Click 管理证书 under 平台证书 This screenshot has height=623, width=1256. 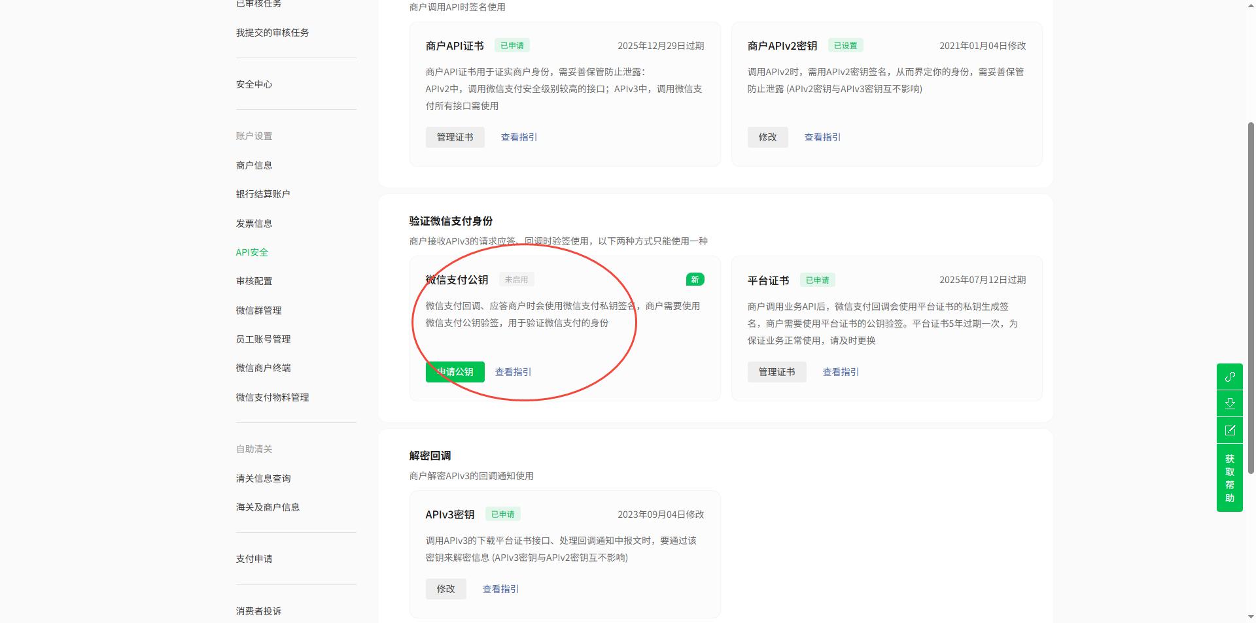(x=776, y=372)
